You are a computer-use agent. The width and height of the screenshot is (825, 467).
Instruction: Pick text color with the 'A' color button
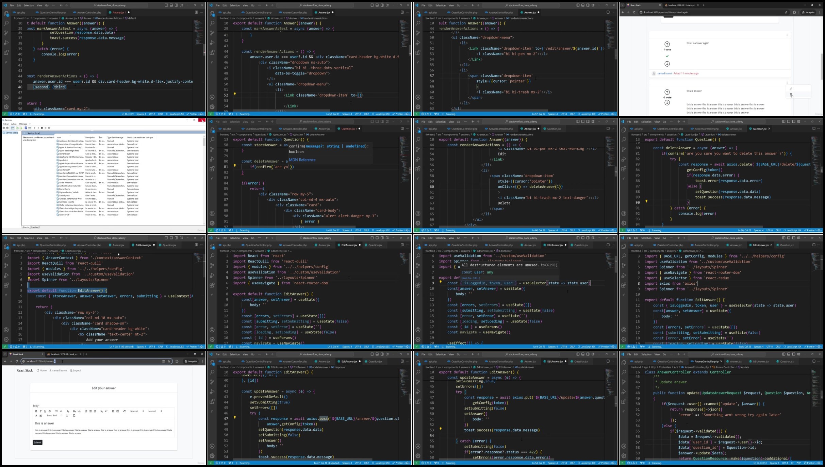[36, 416]
